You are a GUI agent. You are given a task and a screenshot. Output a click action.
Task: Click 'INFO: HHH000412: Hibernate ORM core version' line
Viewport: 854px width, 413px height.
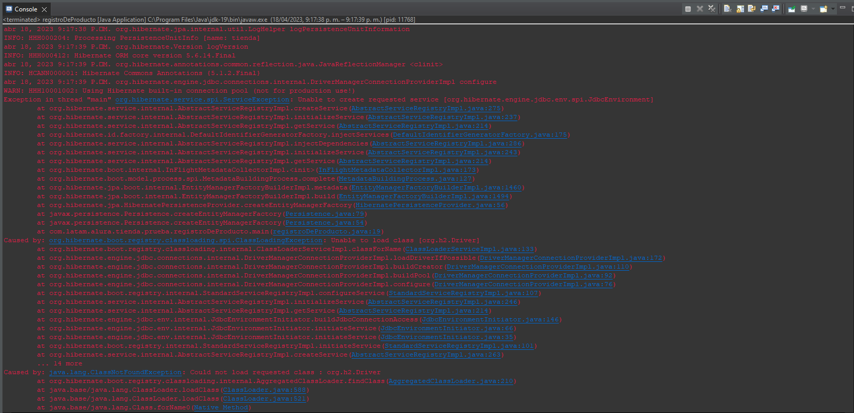click(120, 55)
